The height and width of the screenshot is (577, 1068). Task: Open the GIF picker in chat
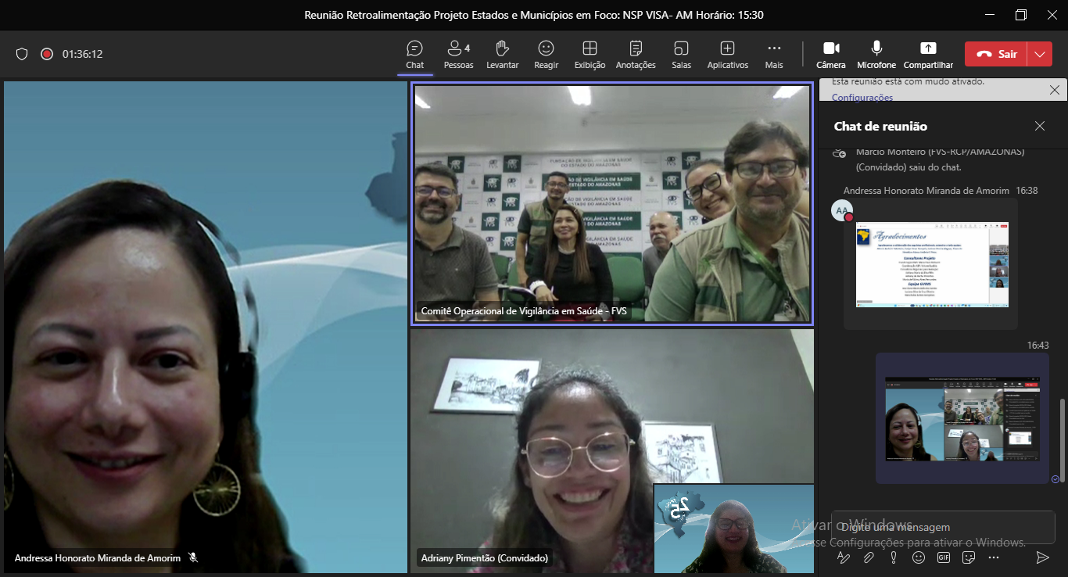coord(943,557)
